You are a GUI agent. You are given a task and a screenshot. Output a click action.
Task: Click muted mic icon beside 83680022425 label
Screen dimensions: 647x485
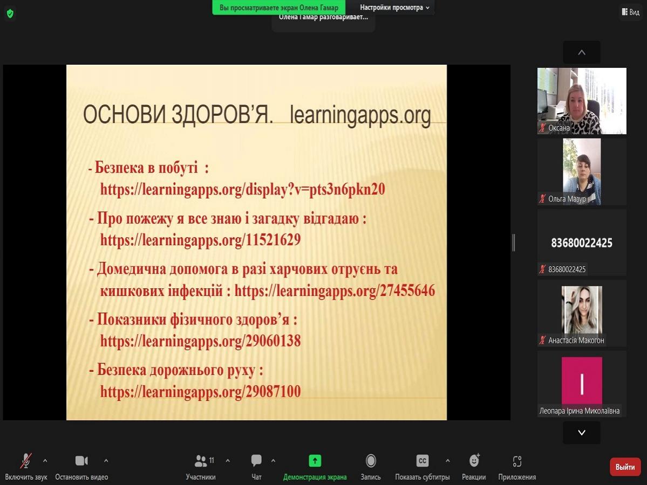pos(542,269)
